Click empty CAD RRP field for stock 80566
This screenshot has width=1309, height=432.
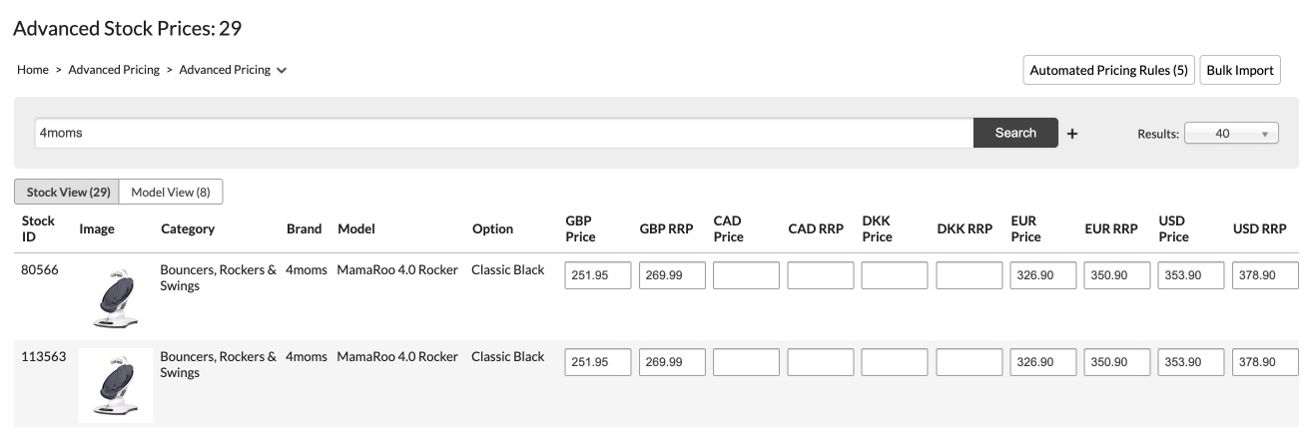coord(821,275)
